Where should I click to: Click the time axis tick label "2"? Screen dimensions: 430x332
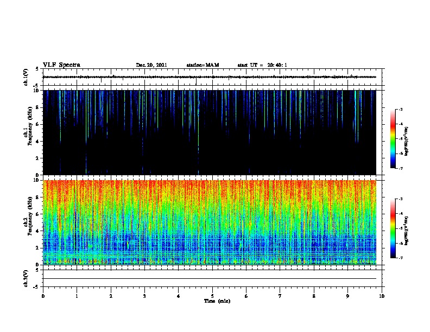coord(111,296)
